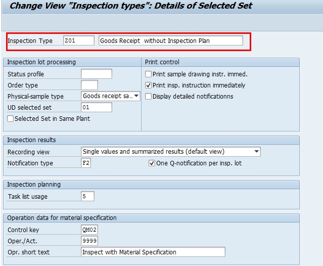Click the Status profile label
This screenshot has height=266, width=323.
tap(26, 74)
